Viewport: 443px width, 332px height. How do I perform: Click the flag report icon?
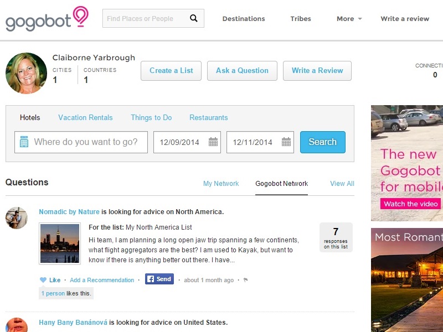point(246,280)
